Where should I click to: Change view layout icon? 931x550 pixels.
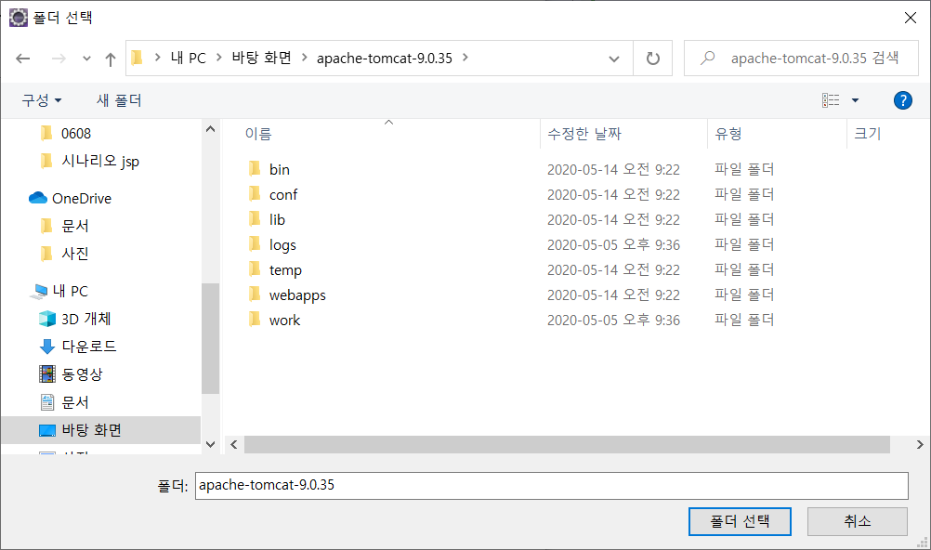pyautogui.click(x=831, y=100)
